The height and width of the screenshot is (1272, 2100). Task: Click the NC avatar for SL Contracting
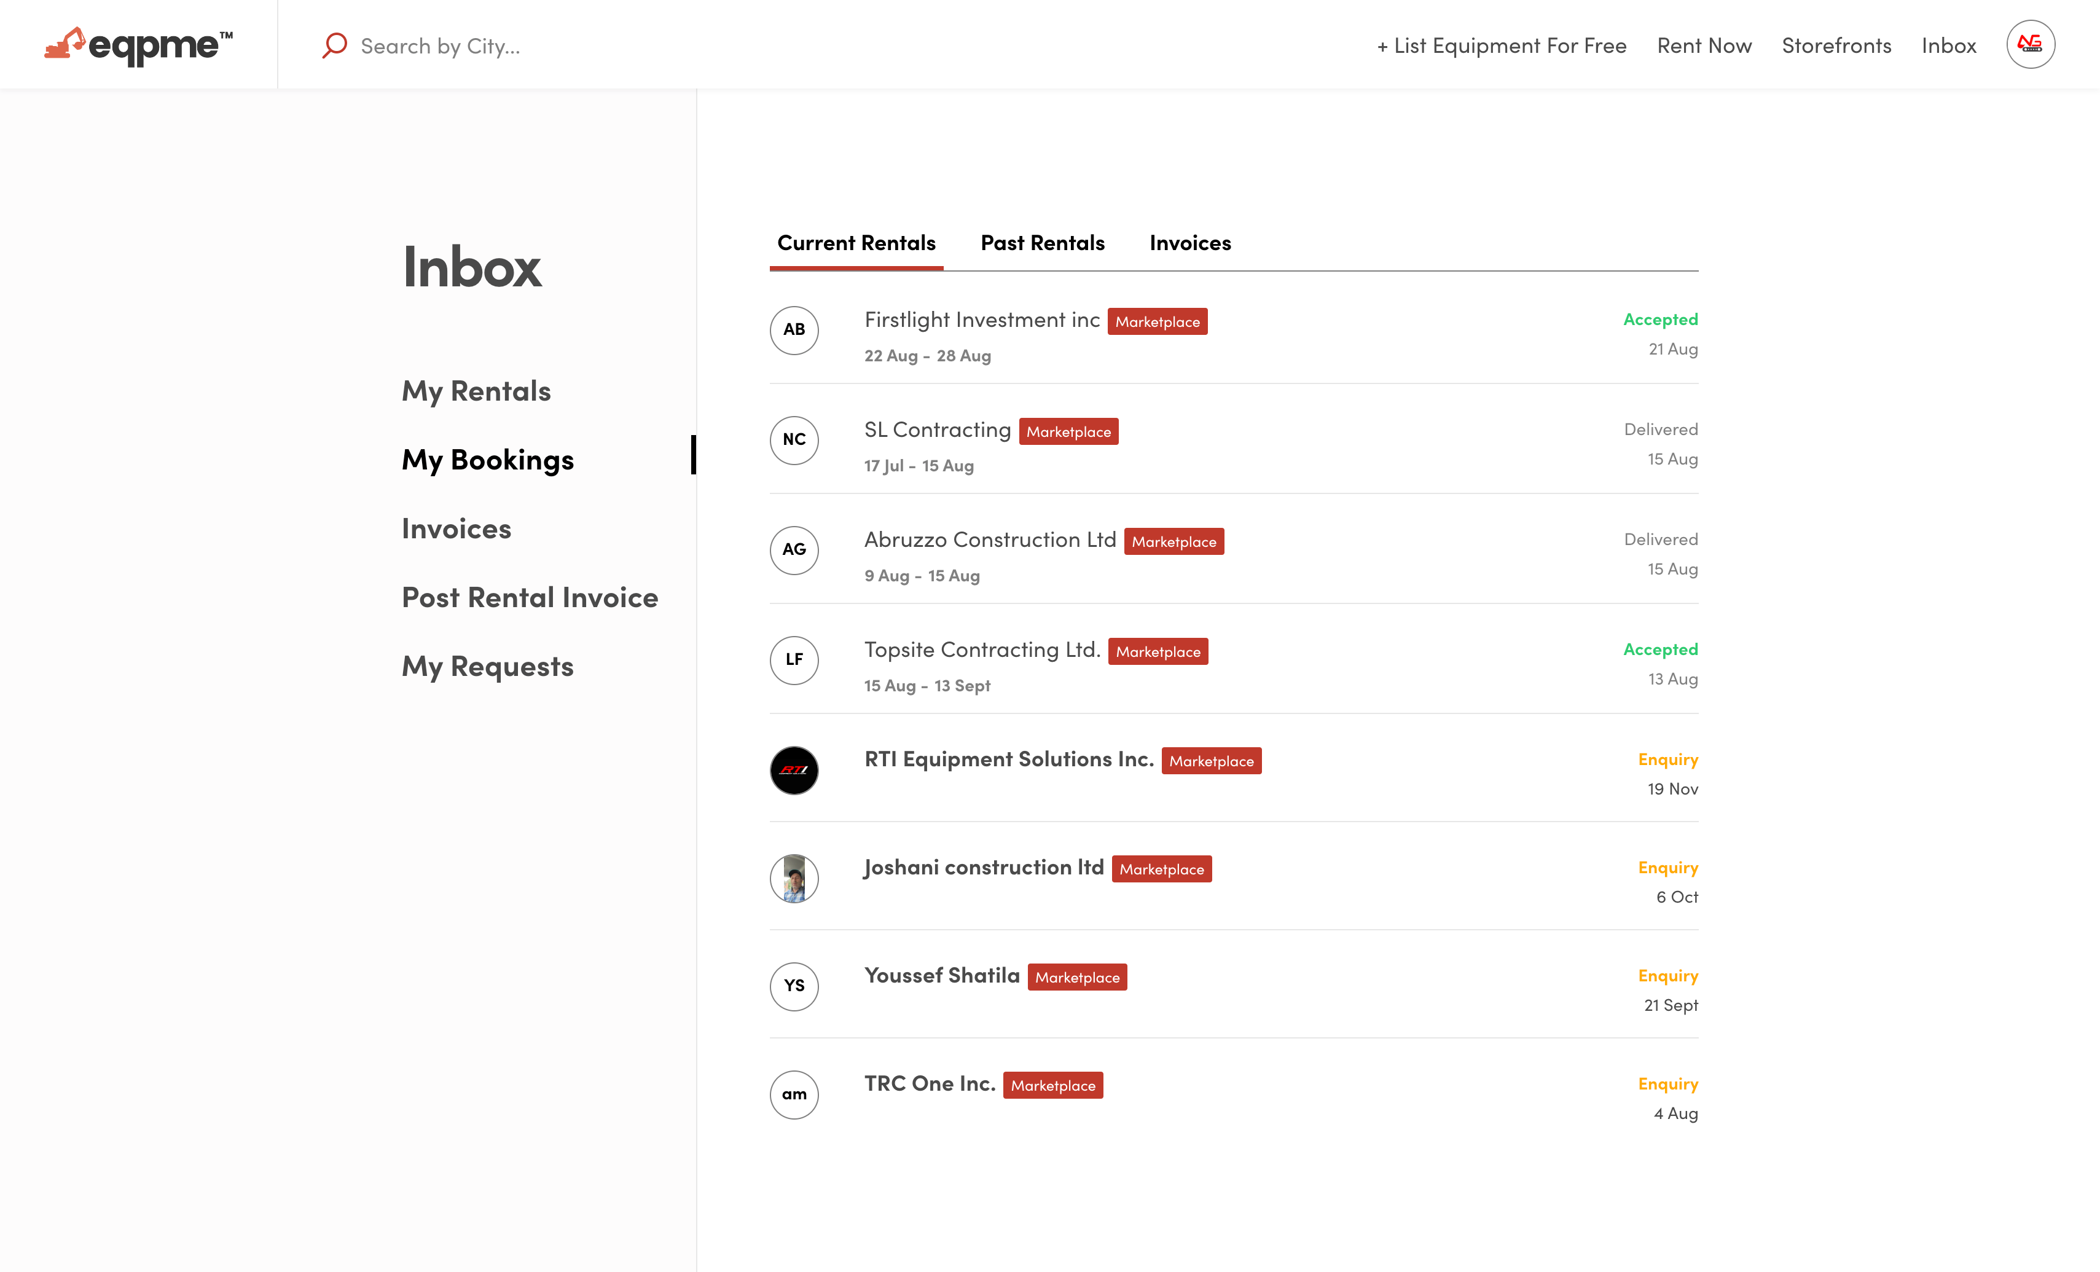793,441
